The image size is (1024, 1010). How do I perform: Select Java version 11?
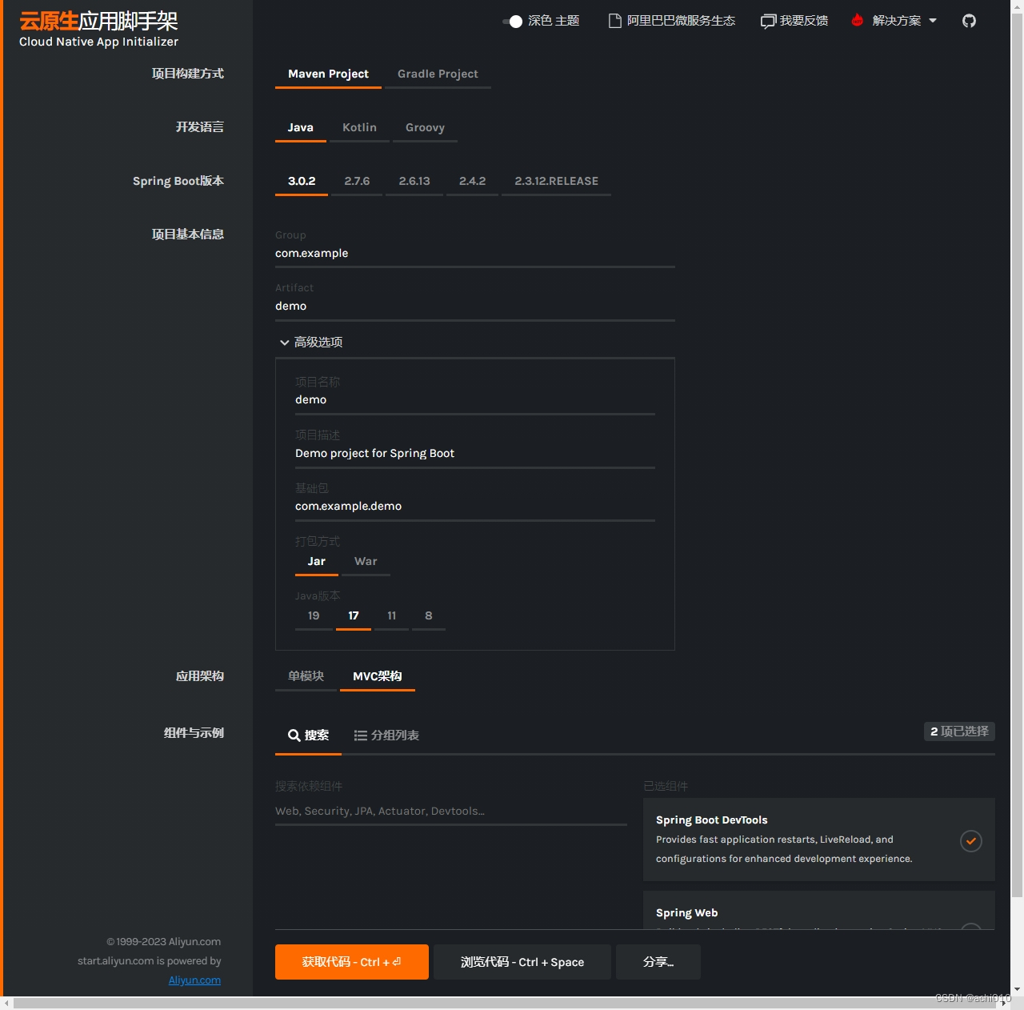392,615
